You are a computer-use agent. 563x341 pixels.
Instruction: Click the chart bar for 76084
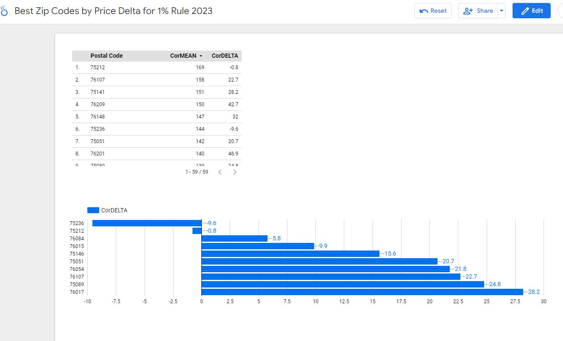234,238
